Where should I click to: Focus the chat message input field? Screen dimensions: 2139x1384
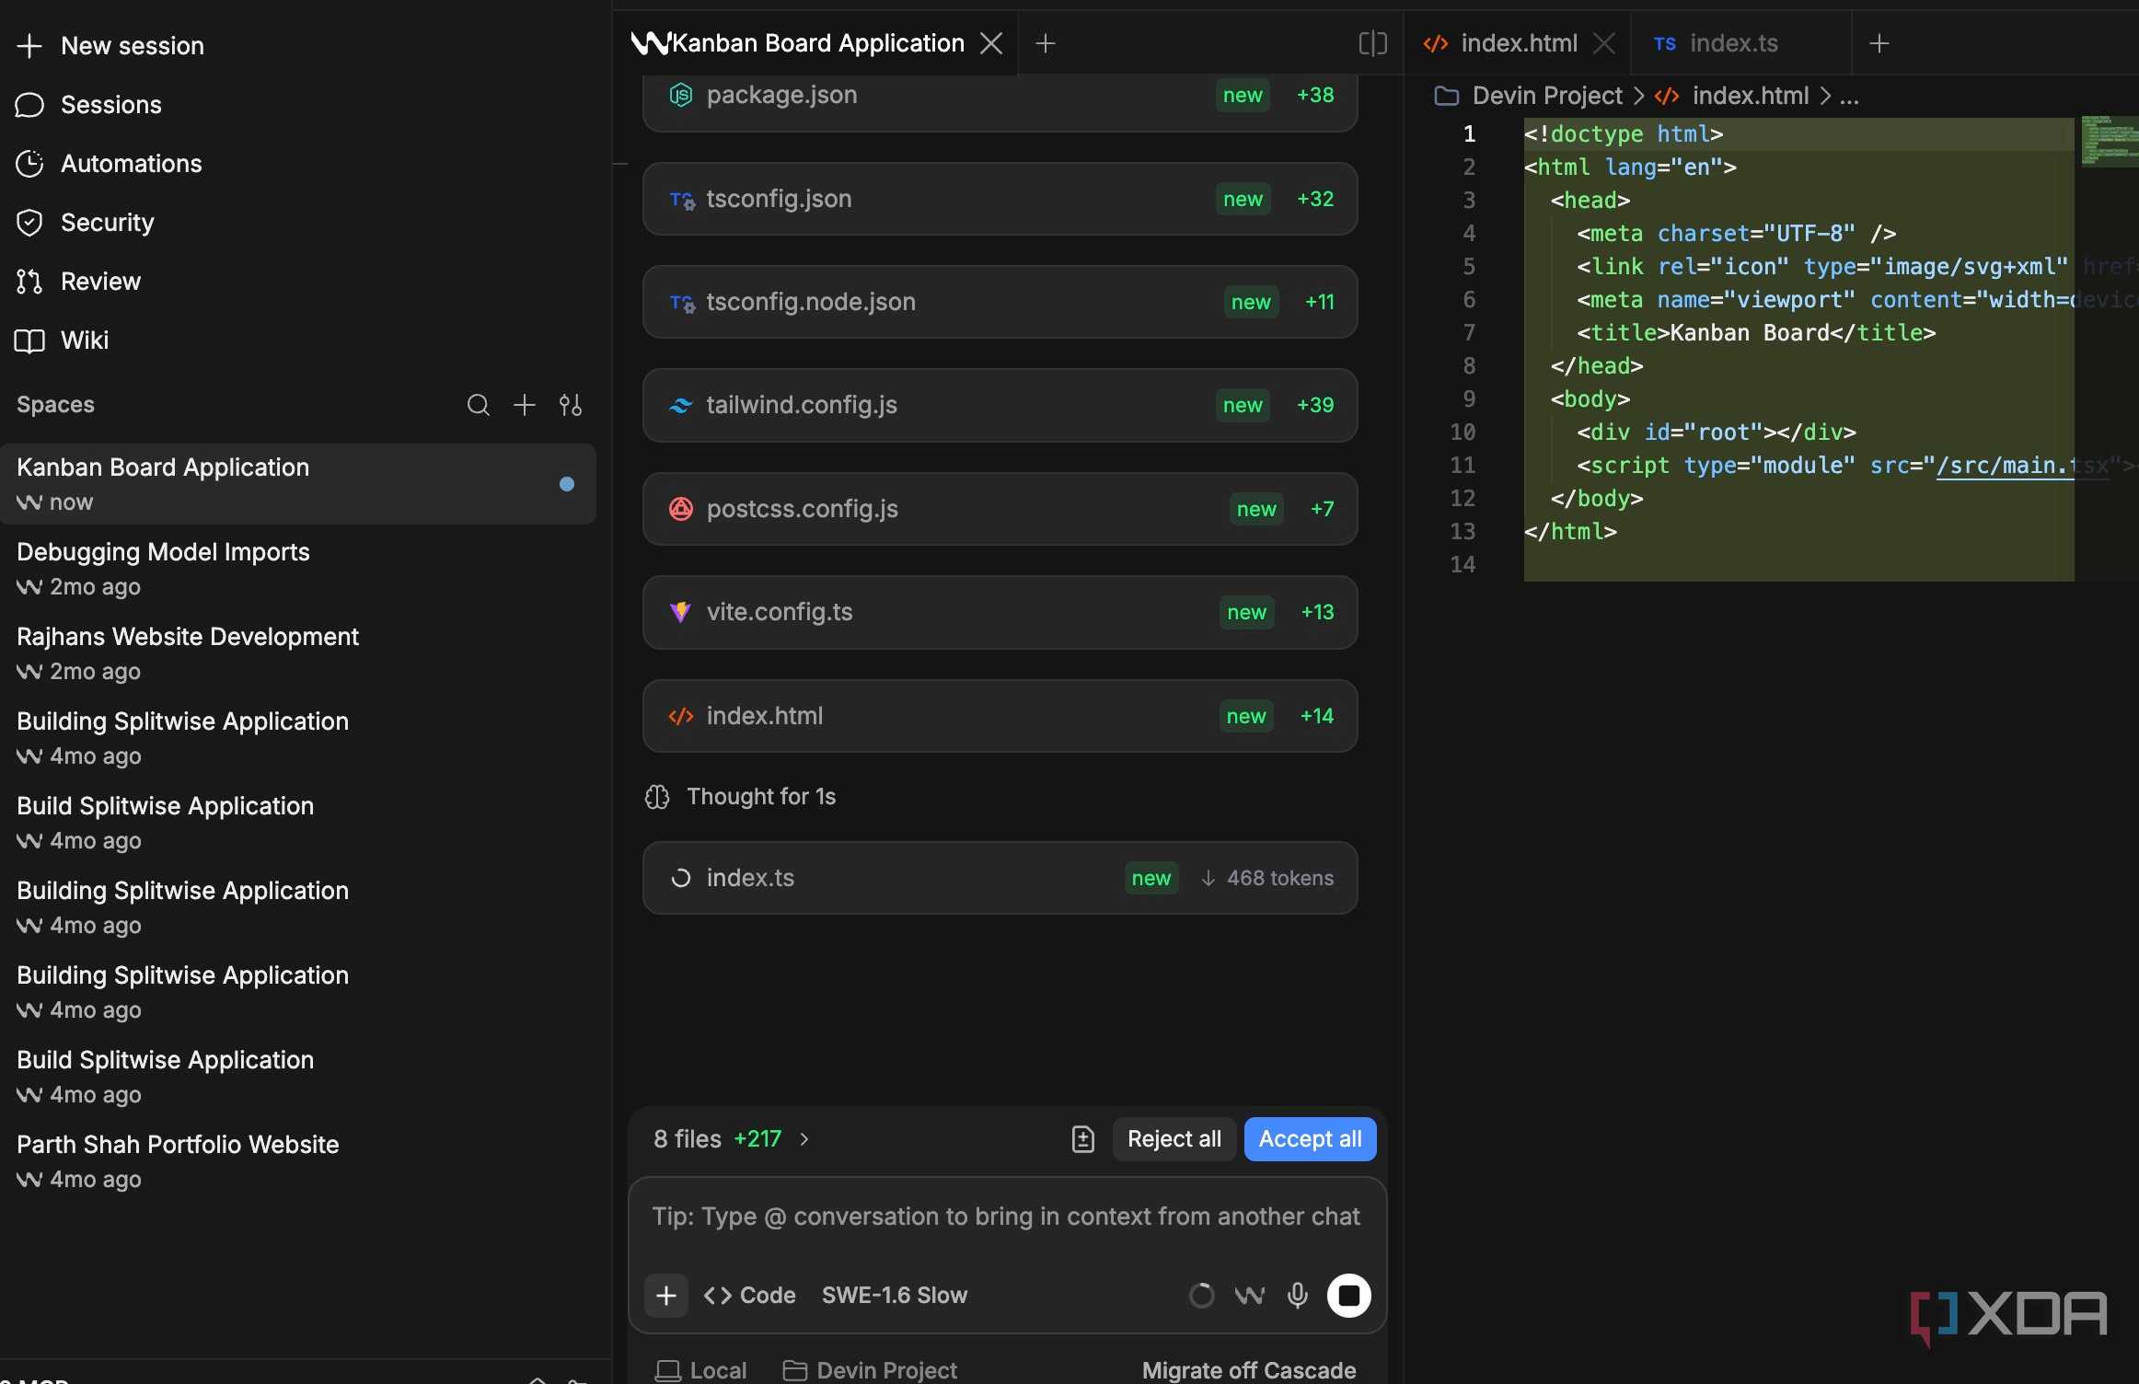coord(1007,1217)
